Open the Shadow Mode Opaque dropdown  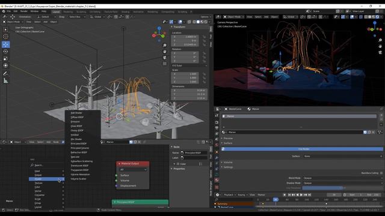click(x=342, y=183)
